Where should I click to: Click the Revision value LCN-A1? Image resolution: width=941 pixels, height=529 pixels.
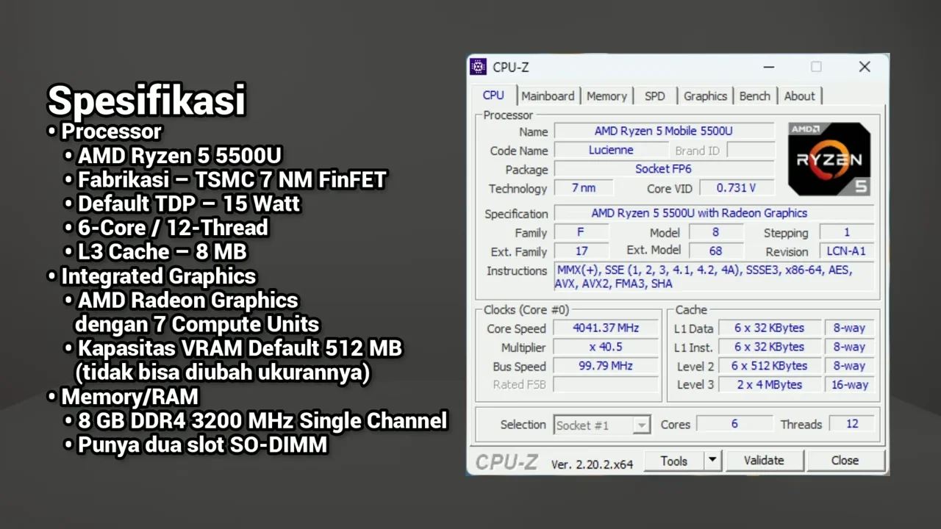coord(846,251)
